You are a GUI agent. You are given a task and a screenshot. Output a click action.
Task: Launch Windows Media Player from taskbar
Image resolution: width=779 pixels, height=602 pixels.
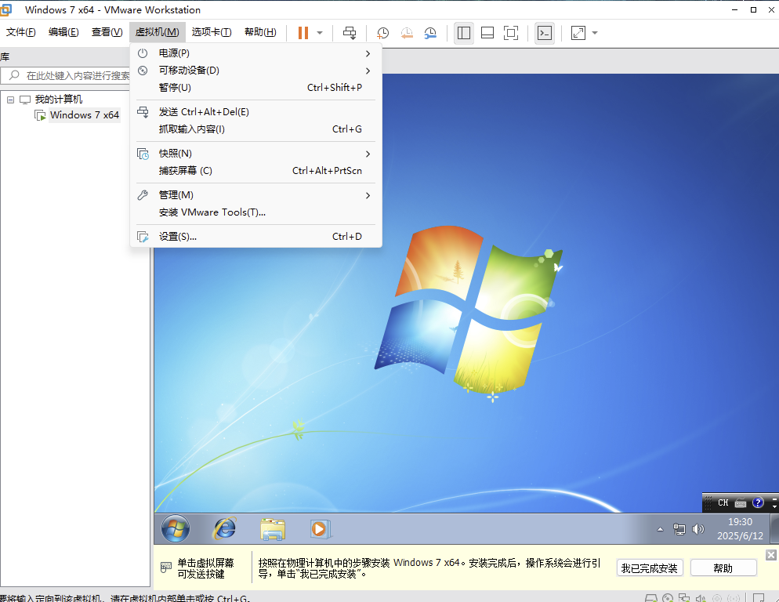(x=320, y=528)
